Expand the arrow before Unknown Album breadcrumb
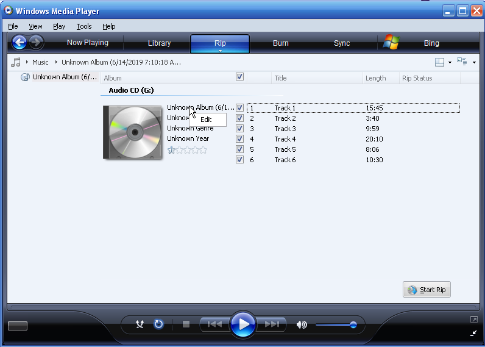This screenshot has width=485, height=347. point(56,62)
